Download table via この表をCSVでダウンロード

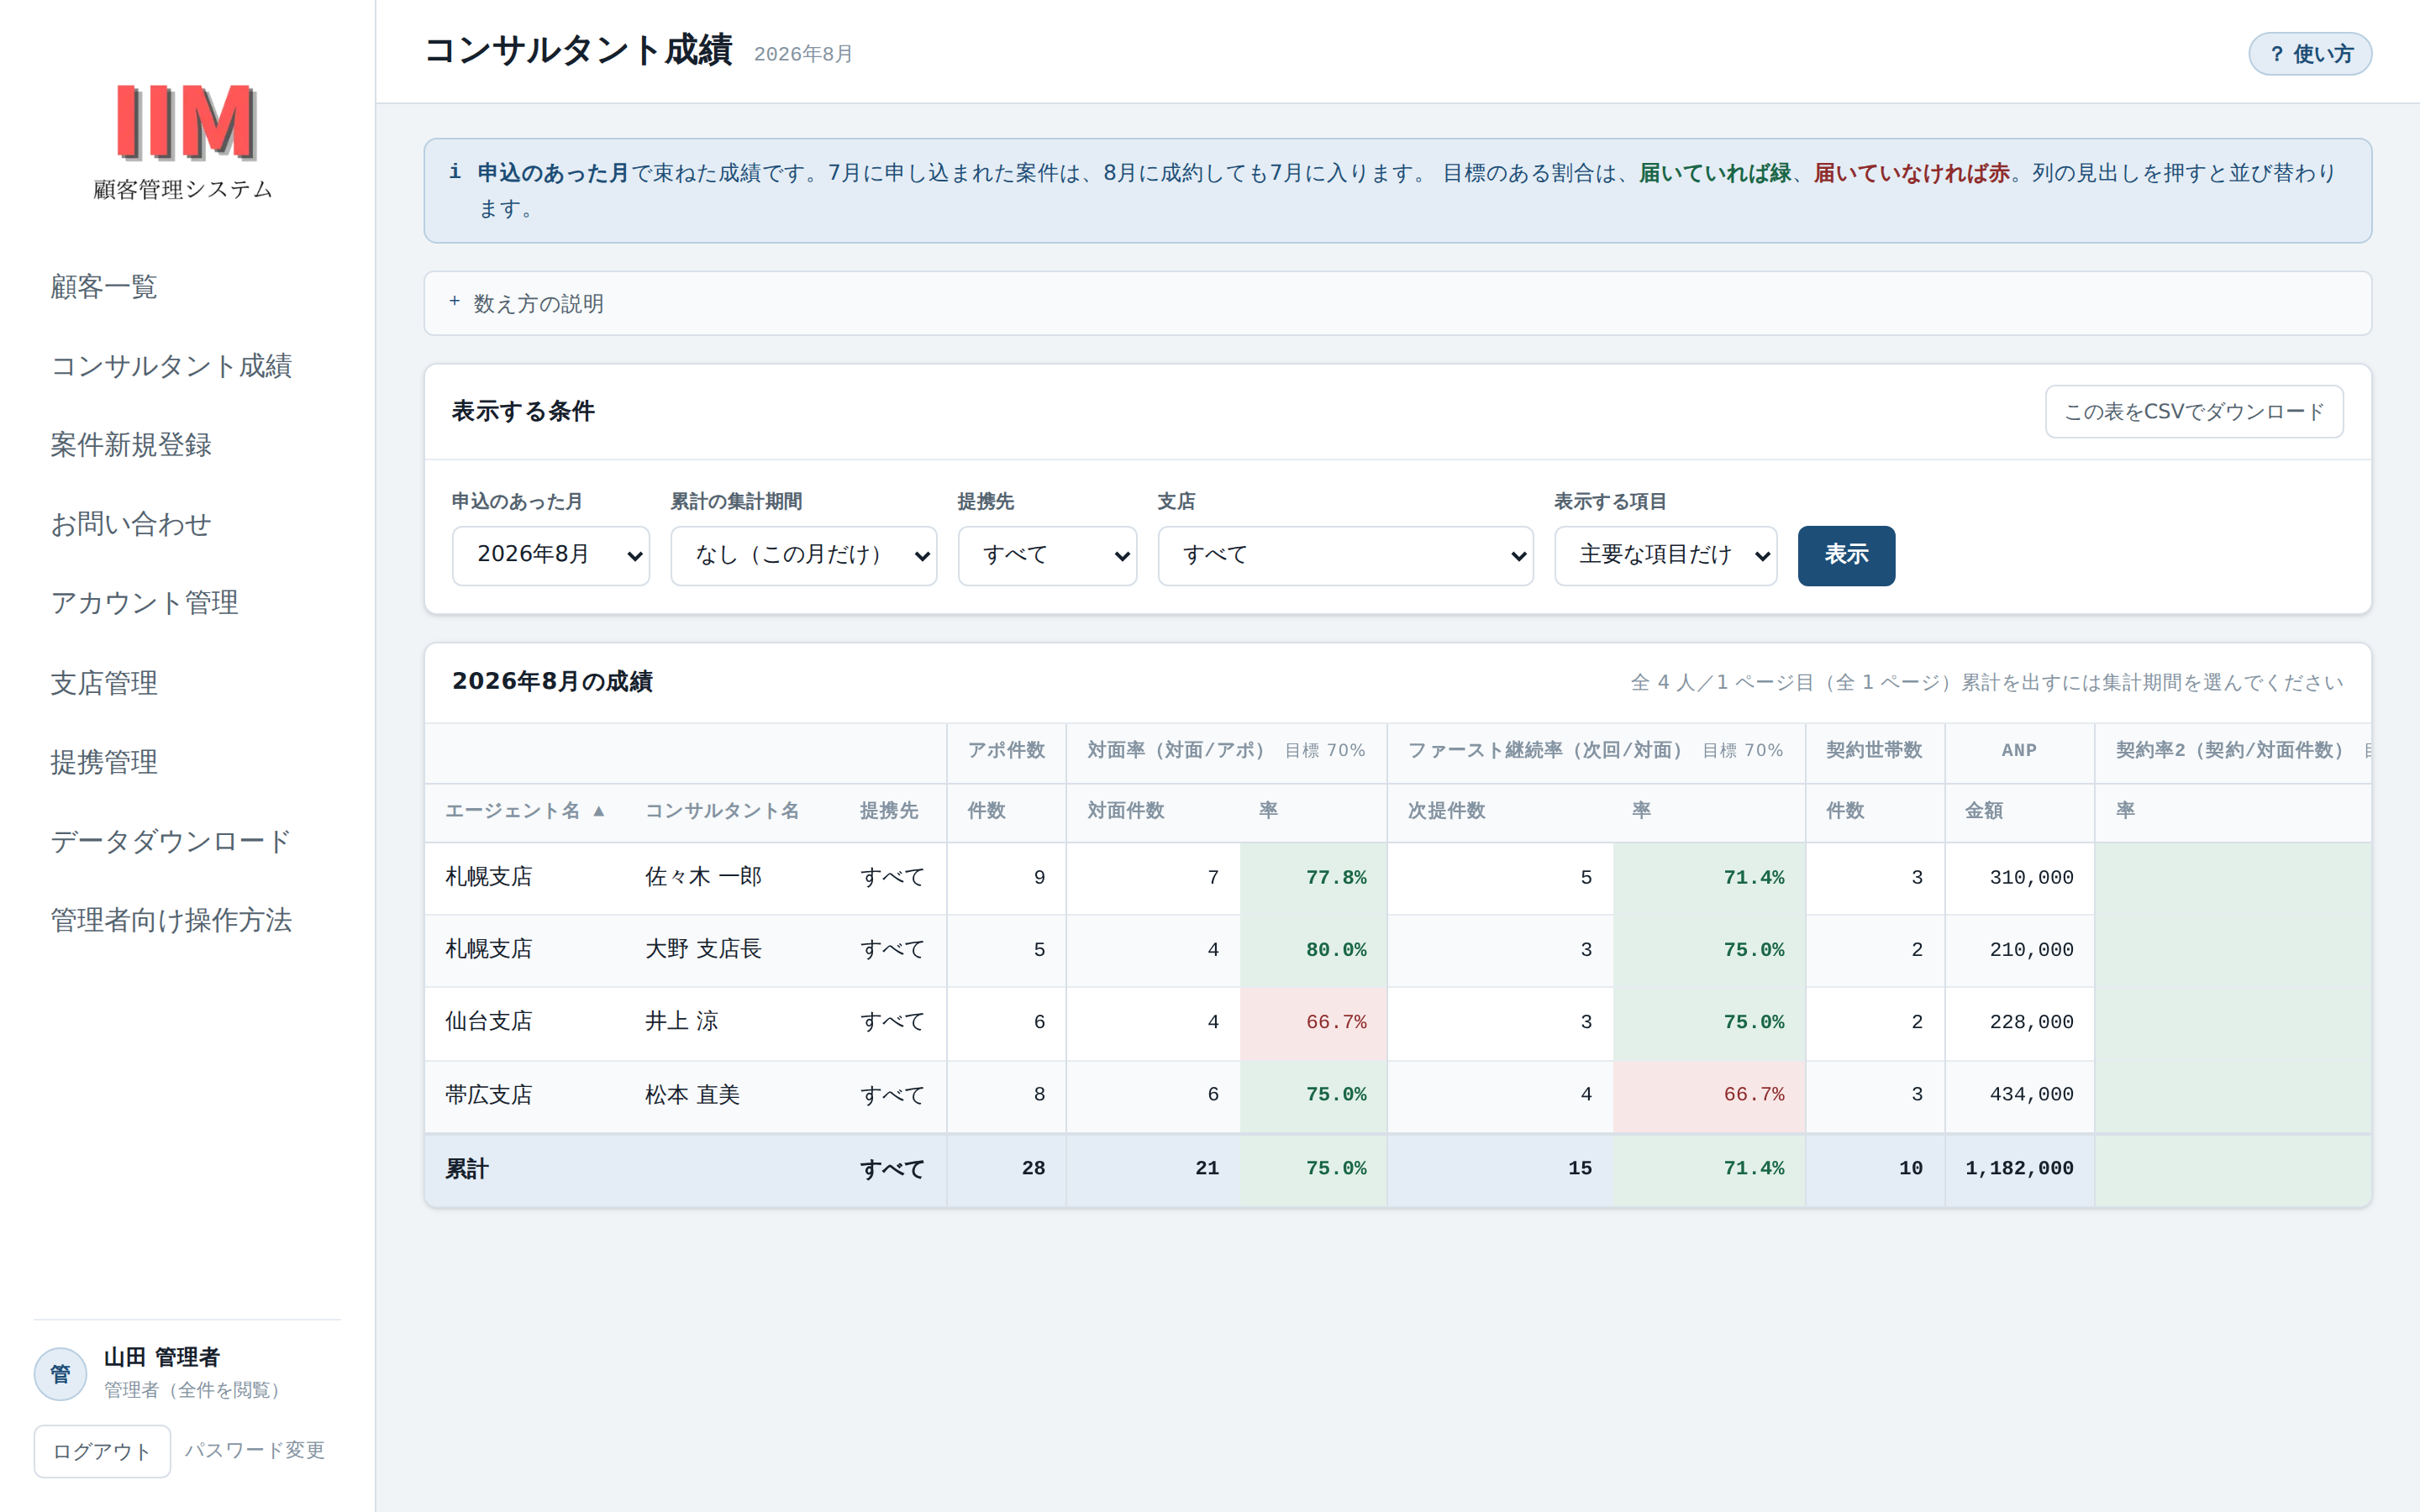click(2193, 411)
